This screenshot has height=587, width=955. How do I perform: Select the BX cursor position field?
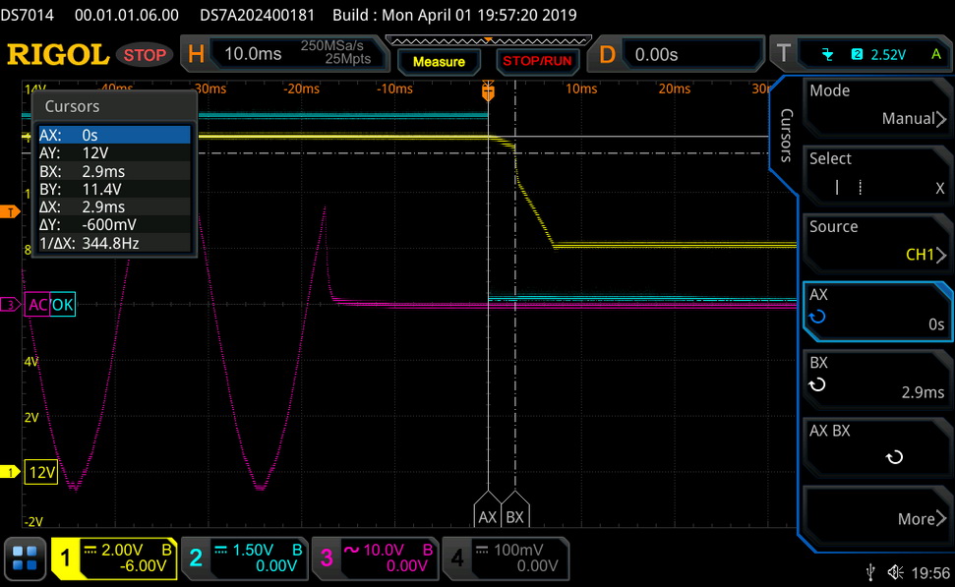[x=877, y=379]
